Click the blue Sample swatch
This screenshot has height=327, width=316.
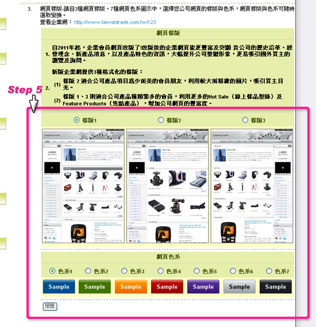[59, 287]
